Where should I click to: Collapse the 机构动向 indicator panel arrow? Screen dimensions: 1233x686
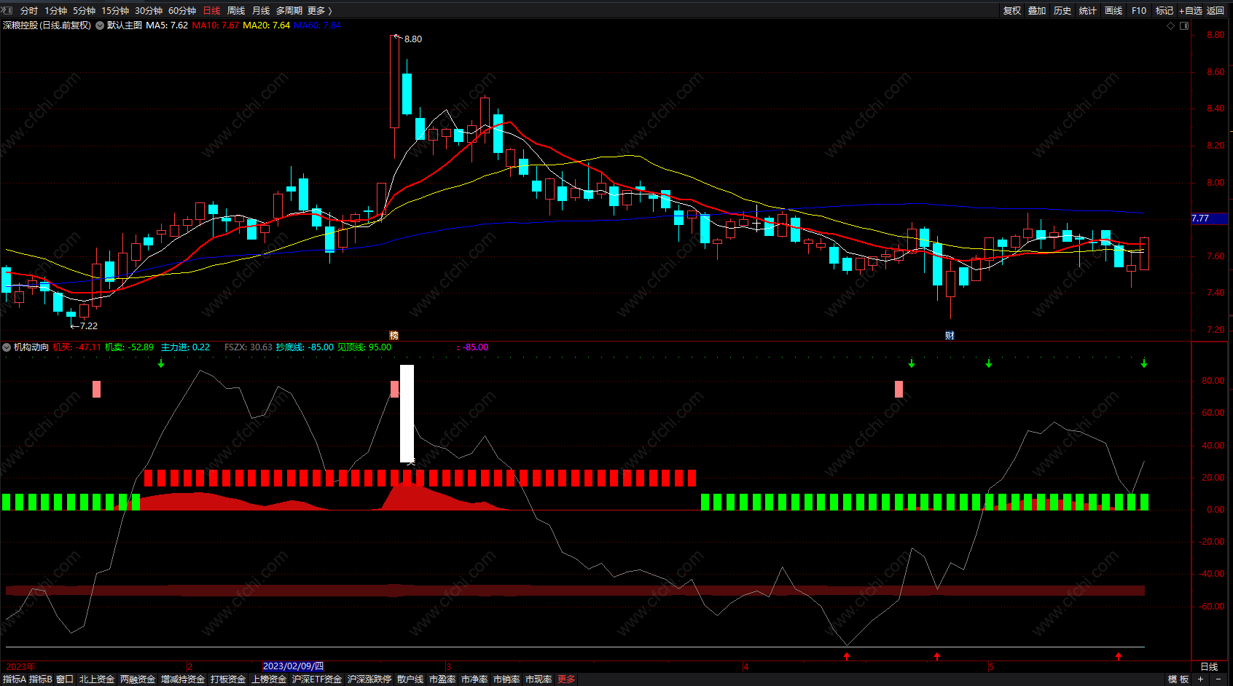[7, 347]
